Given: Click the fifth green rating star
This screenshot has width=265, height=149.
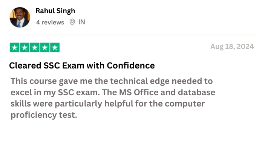Looking at the screenshot, I should pyautogui.click(x=55, y=47).
